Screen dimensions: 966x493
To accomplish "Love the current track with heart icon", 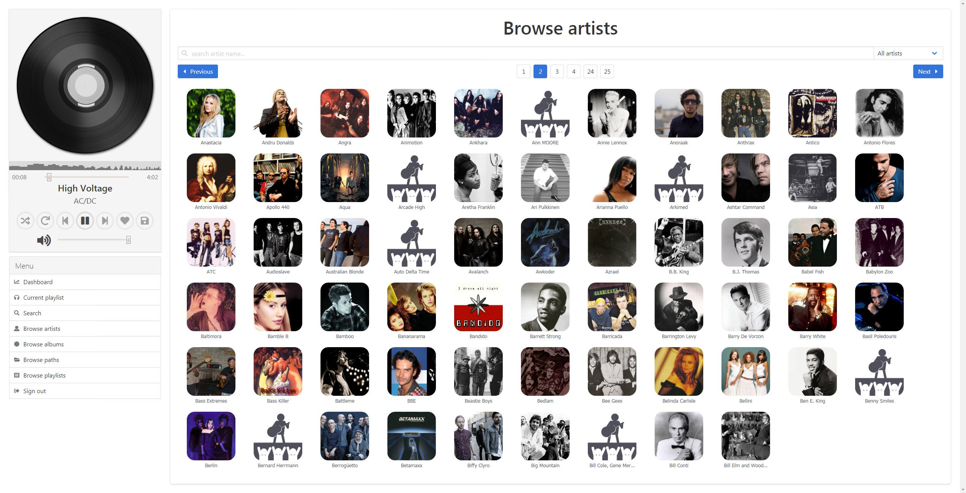I will click(125, 221).
